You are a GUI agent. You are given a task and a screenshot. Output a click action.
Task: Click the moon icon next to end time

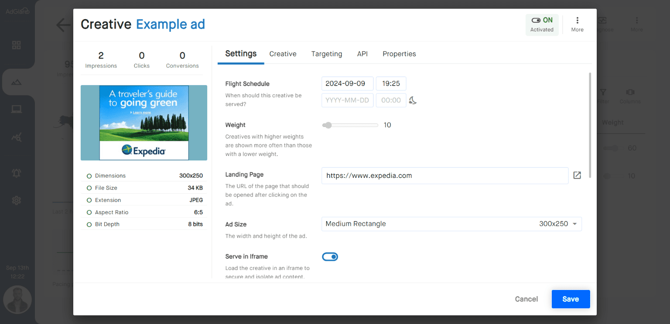[413, 100]
